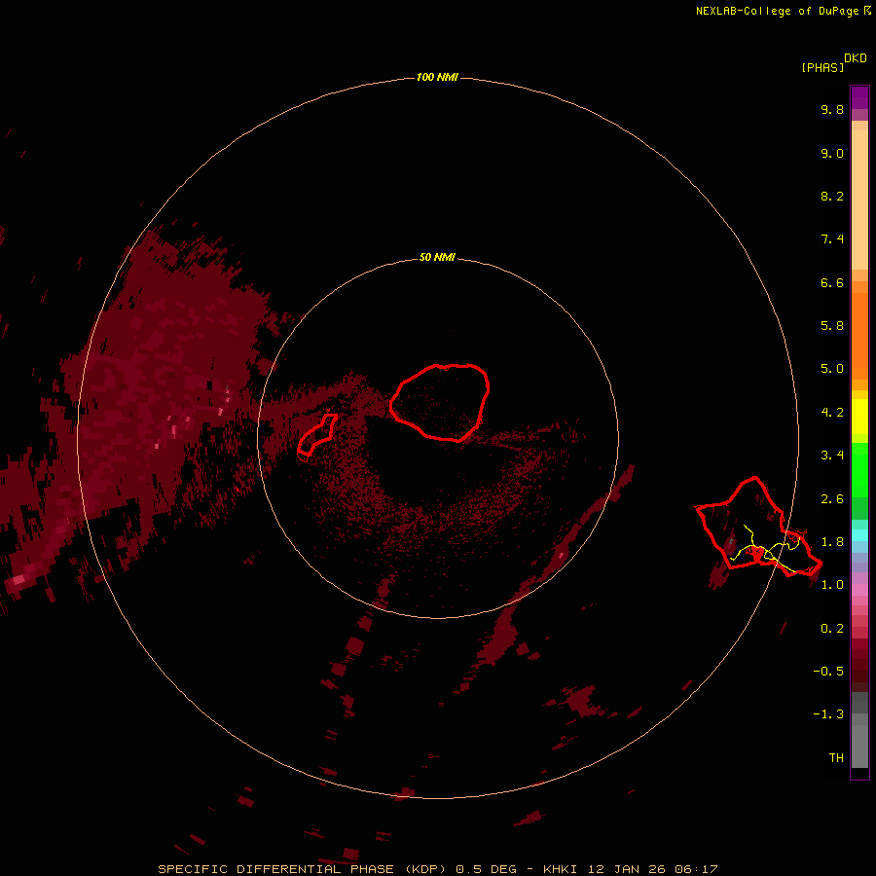Click the 6.6 scale value
This screenshot has height=876, width=876.
(x=832, y=282)
